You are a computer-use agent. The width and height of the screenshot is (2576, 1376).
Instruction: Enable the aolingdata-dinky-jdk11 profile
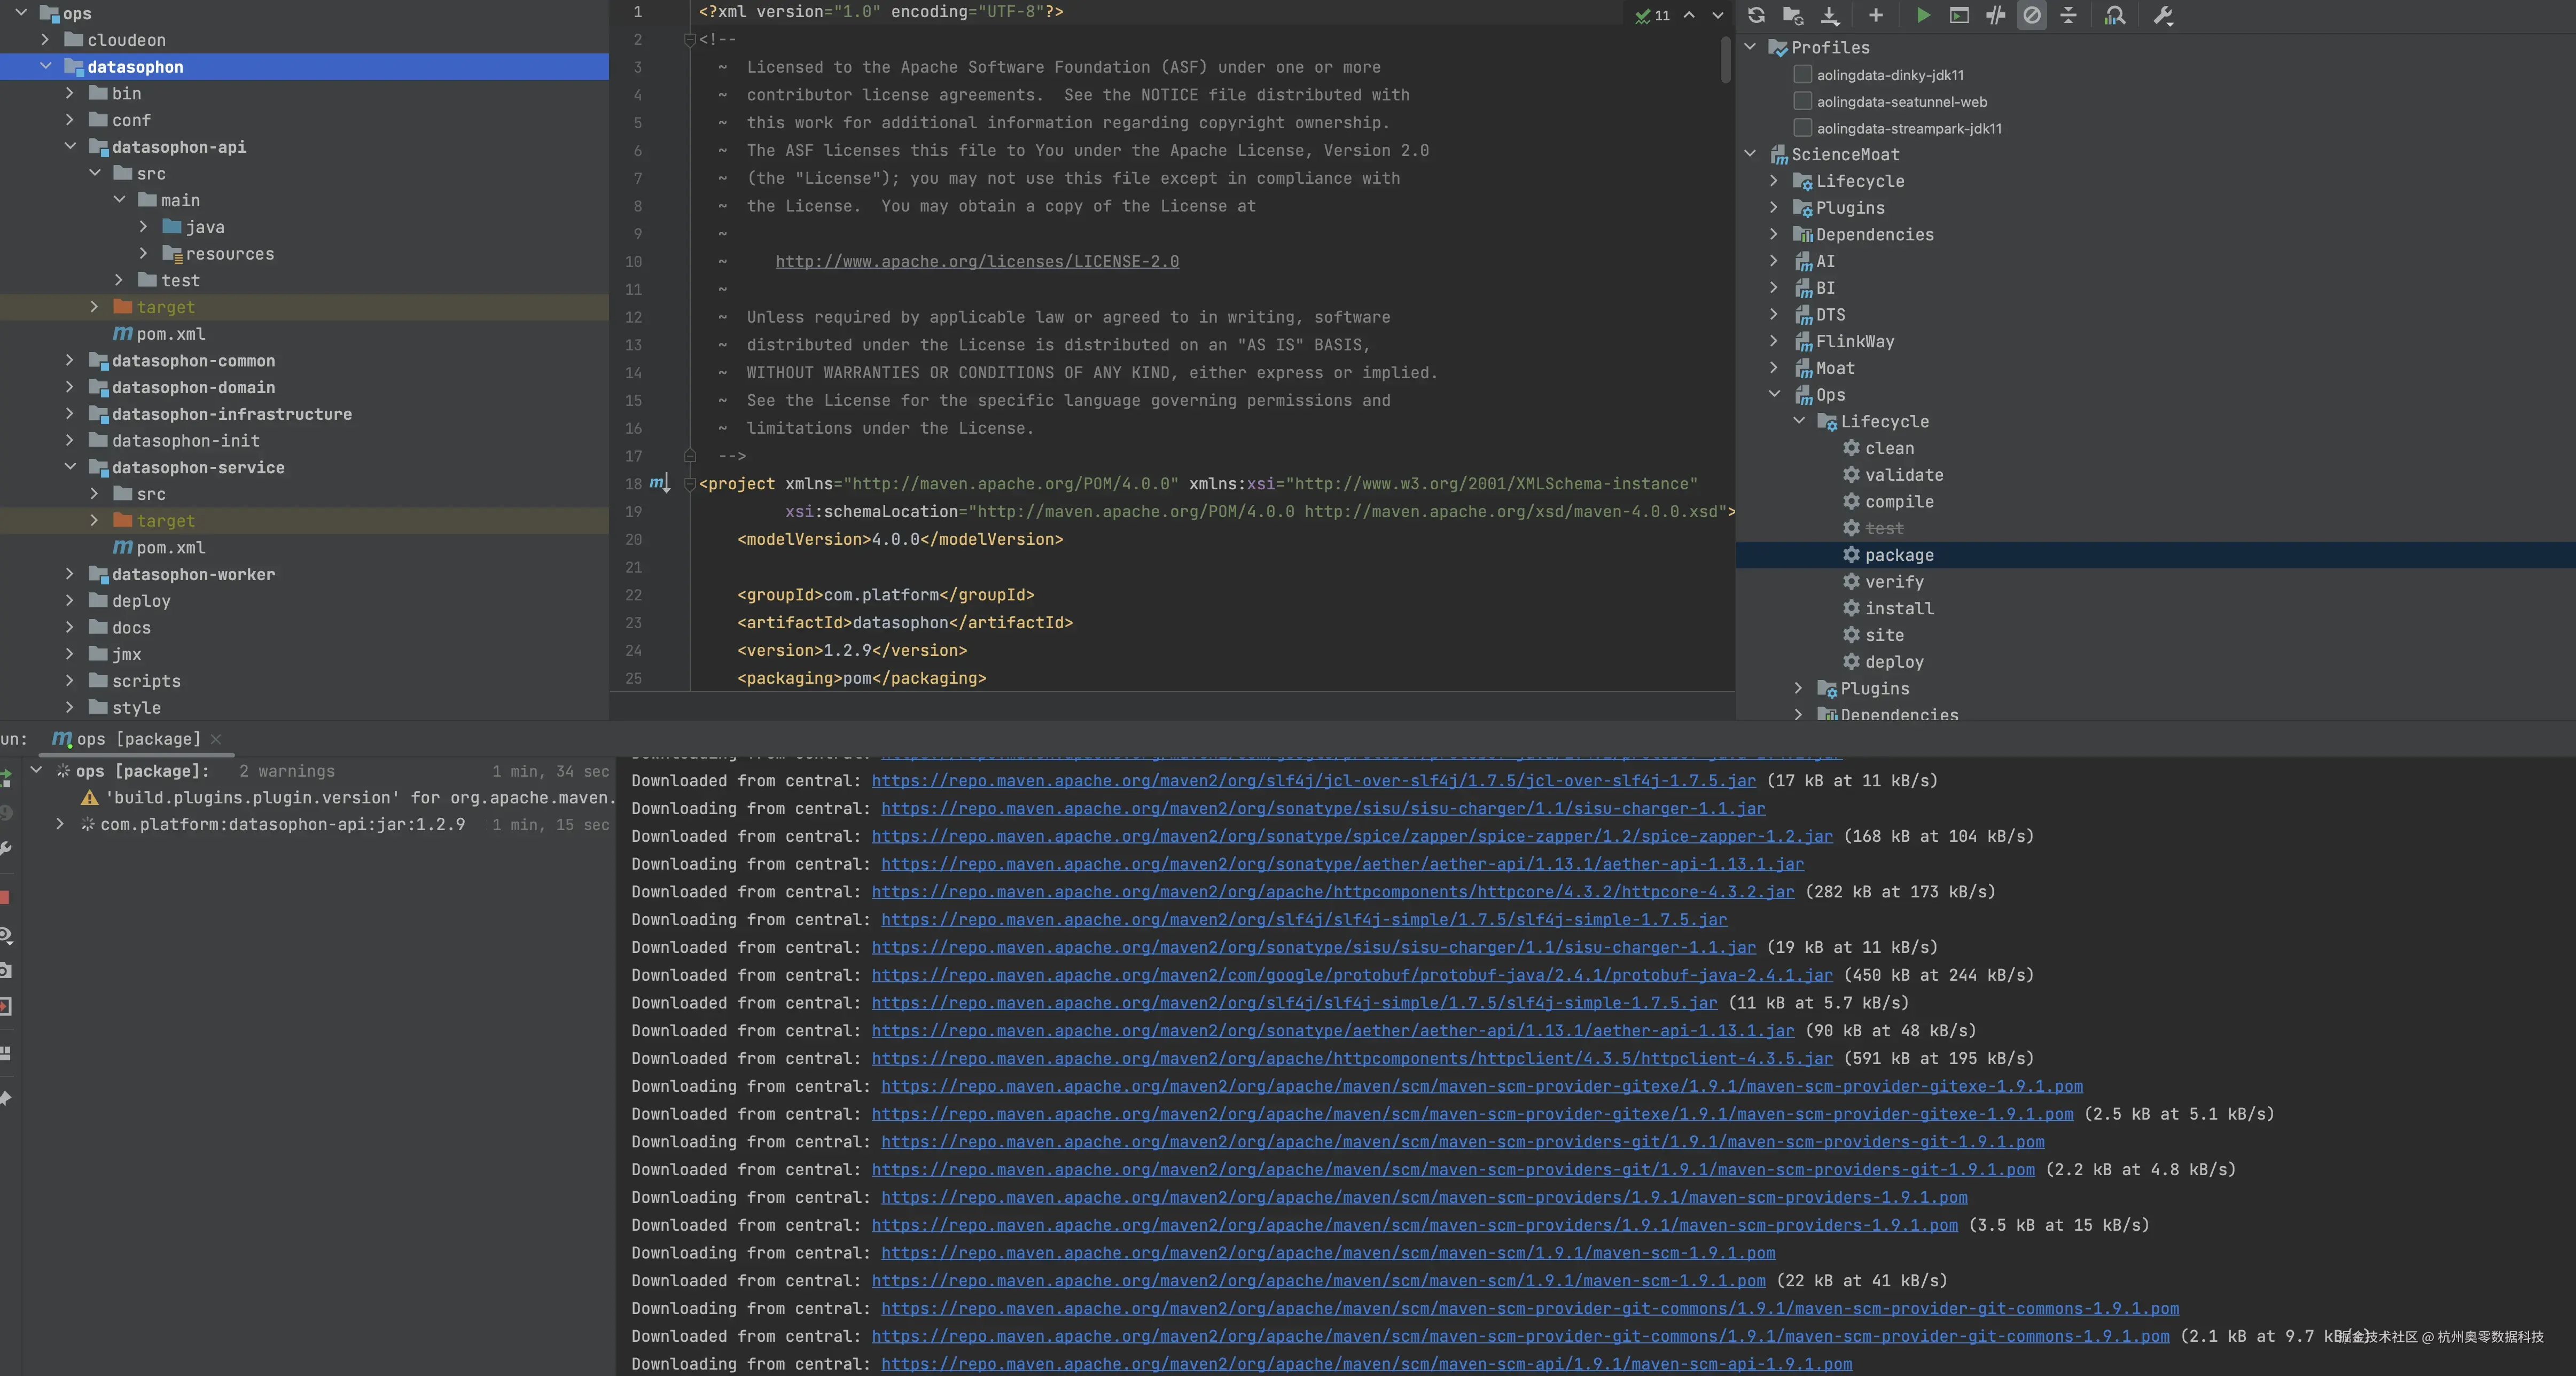pyautogui.click(x=1803, y=74)
